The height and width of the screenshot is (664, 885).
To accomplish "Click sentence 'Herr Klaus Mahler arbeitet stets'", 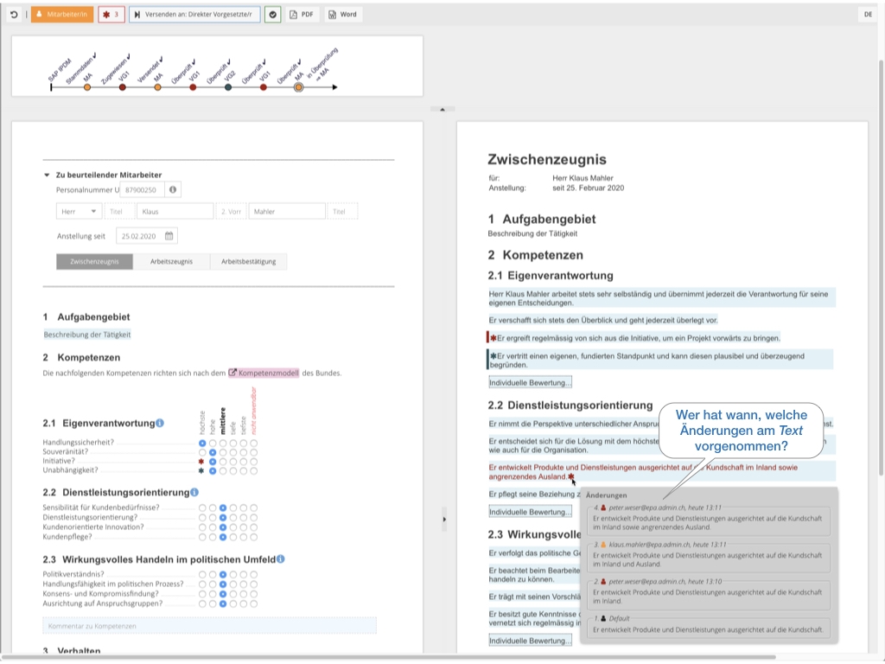I will (x=661, y=298).
